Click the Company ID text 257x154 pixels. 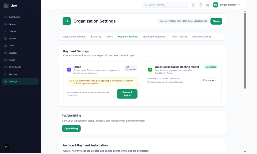pos(163,79)
